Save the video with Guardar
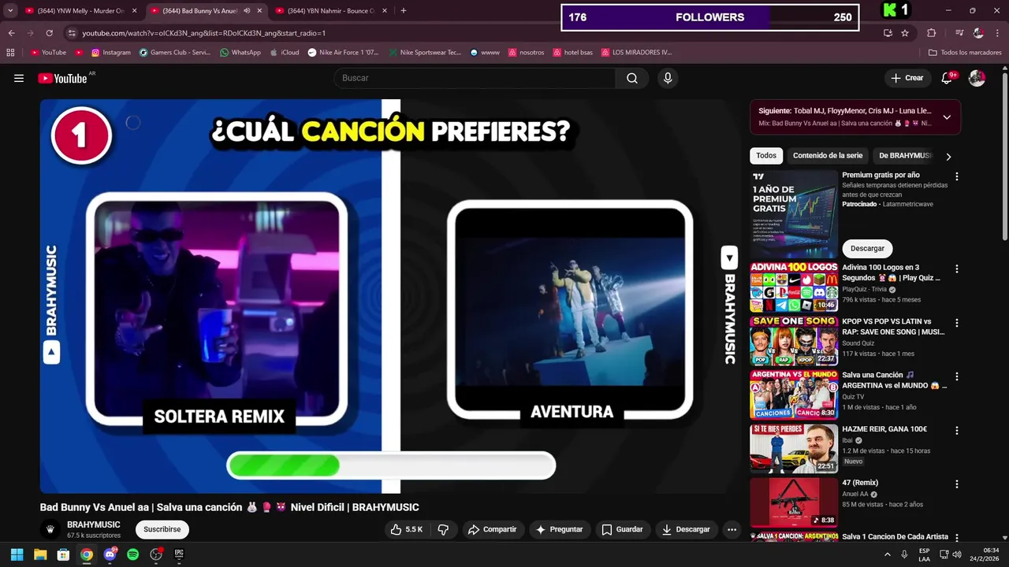1009x567 pixels. 622,529
